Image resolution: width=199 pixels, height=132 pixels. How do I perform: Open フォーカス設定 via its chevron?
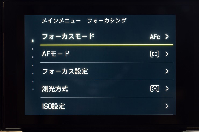pyautogui.click(x=167, y=71)
